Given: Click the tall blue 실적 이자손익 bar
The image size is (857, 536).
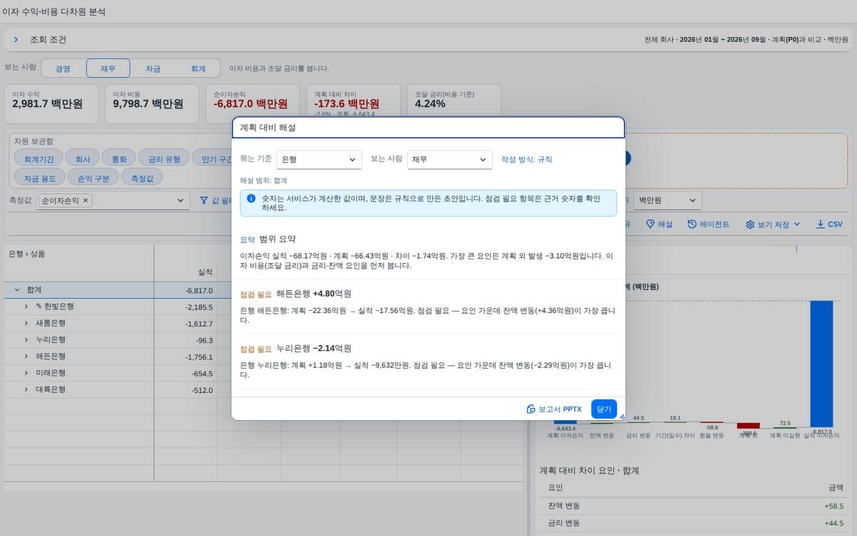Looking at the screenshot, I should tap(821, 364).
